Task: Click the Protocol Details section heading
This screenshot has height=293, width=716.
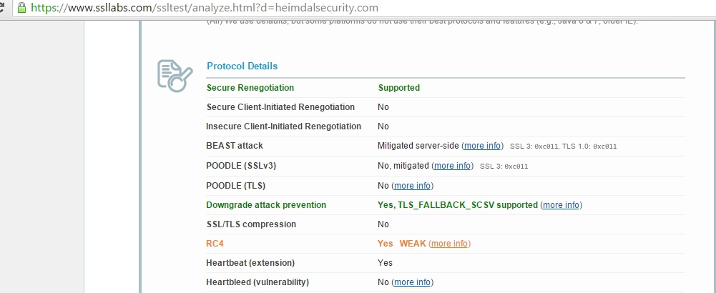Action: pyautogui.click(x=242, y=66)
